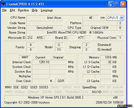Image resolution: width=134 pixels, height=108 pixels.
Task: Click the SSSE3 feature label
Action: coord(43,87)
